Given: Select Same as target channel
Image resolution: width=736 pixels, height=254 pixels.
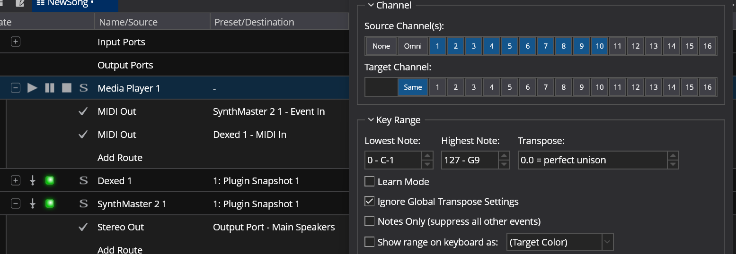Looking at the screenshot, I should [x=413, y=87].
